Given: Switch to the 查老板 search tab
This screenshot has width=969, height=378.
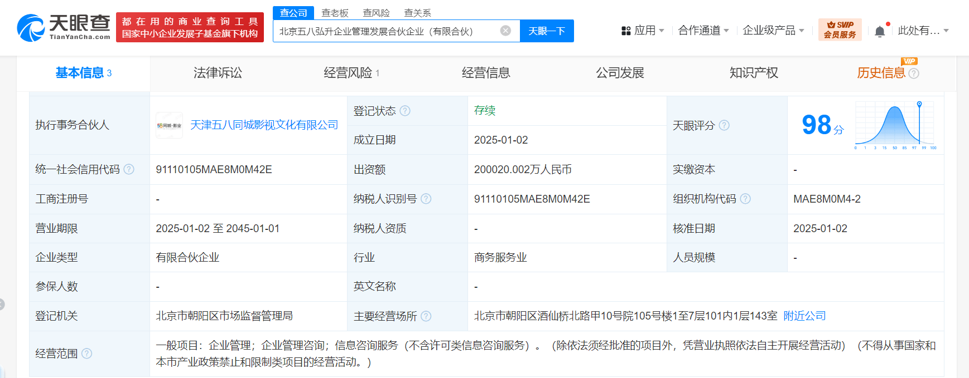Looking at the screenshot, I should click(335, 13).
